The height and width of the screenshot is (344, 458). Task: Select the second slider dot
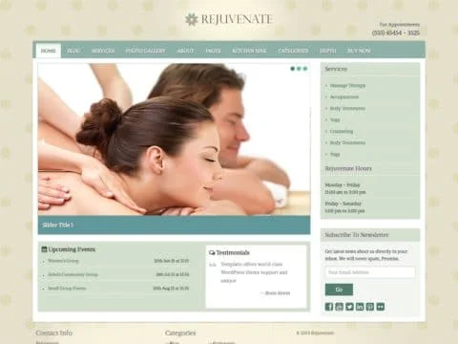pos(299,69)
